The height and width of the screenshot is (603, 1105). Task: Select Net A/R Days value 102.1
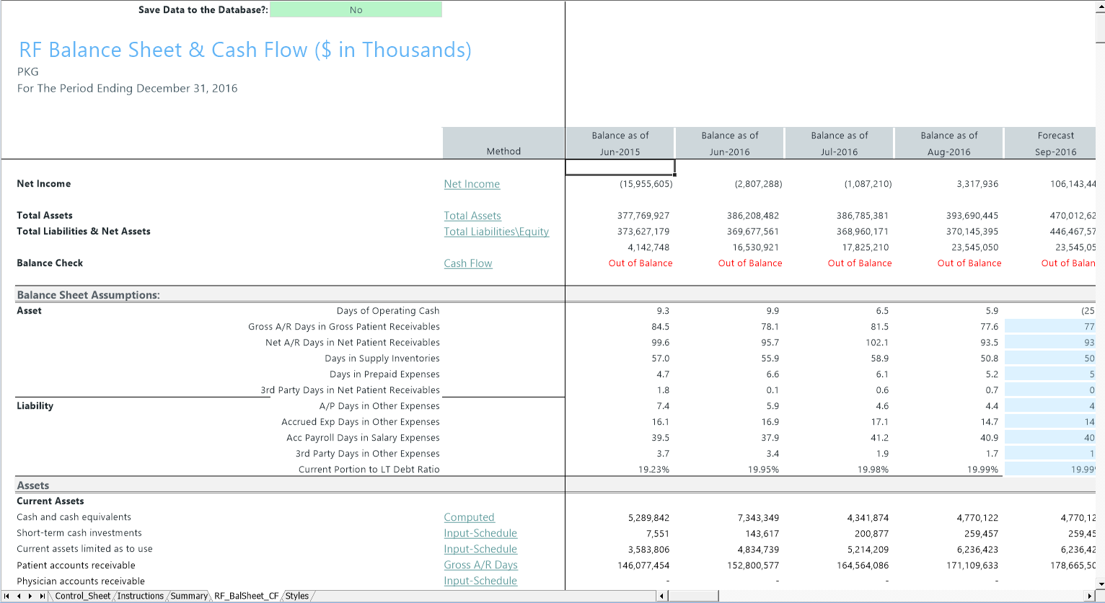(877, 343)
